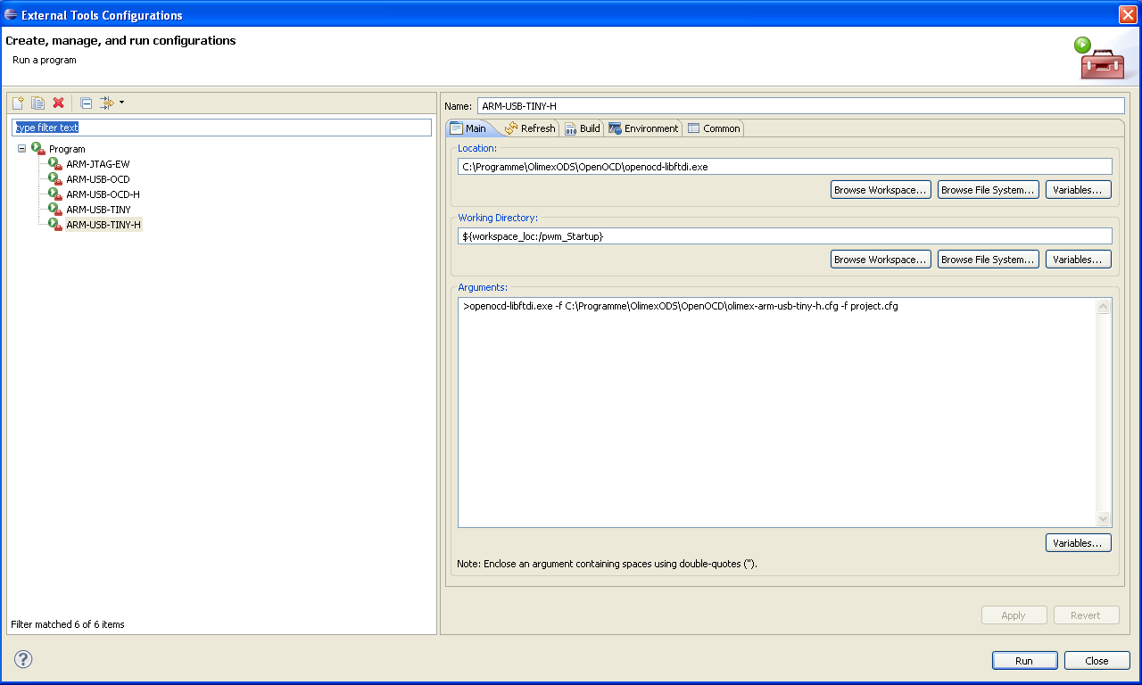This screenshot has width=1142, height=685.
Task: Switch to the Refresh tab
Action: click(x=530, y=128)
